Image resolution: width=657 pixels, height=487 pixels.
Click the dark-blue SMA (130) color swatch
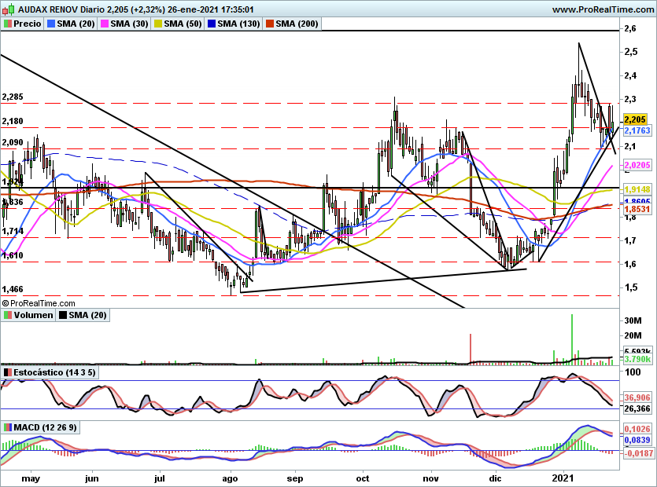coord(212,24)
